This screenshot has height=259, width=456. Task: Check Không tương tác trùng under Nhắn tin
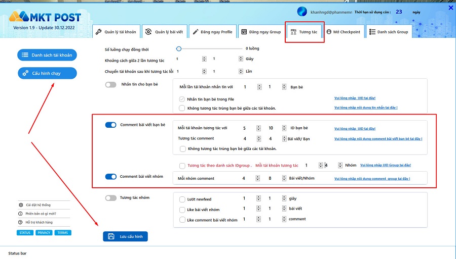(x=182, y=108)
